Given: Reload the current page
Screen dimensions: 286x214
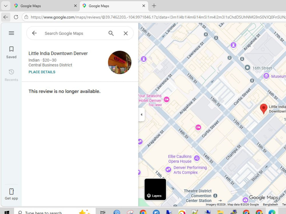Looking at the screenshot, I should pyautogui.click(x=16, y=17).
